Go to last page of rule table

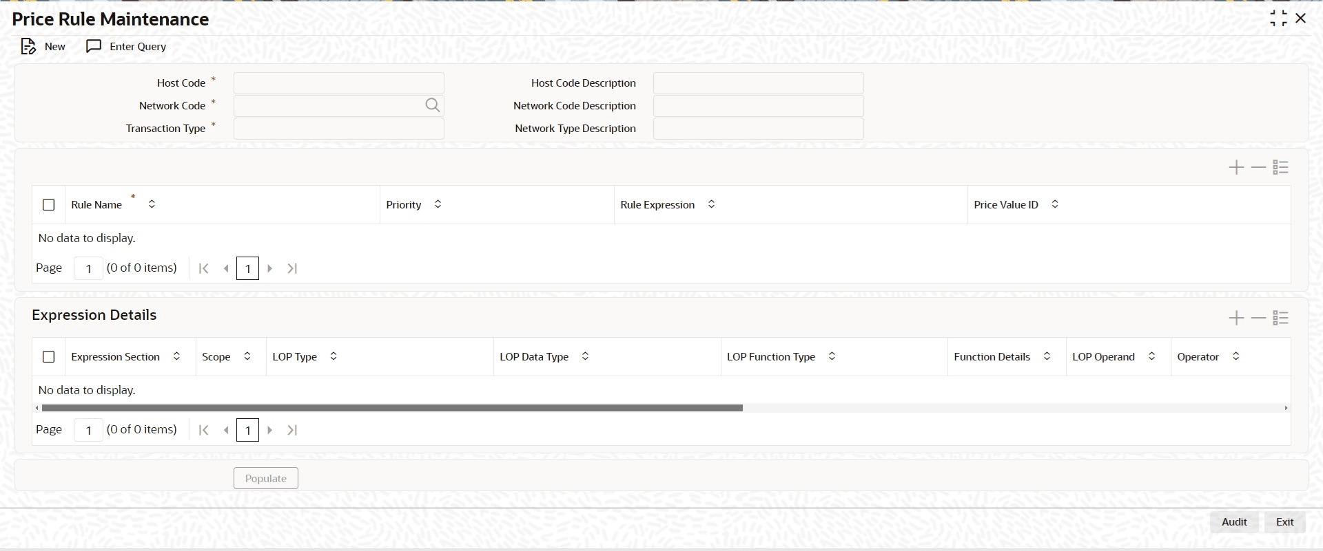292,268
